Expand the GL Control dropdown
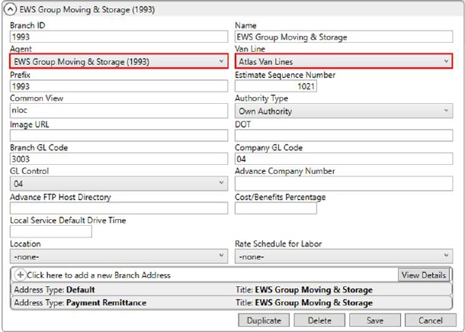Viewport: 465px width, 332px height. (118, 184)
